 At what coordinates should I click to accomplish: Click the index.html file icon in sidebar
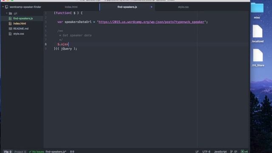(10, 23)
